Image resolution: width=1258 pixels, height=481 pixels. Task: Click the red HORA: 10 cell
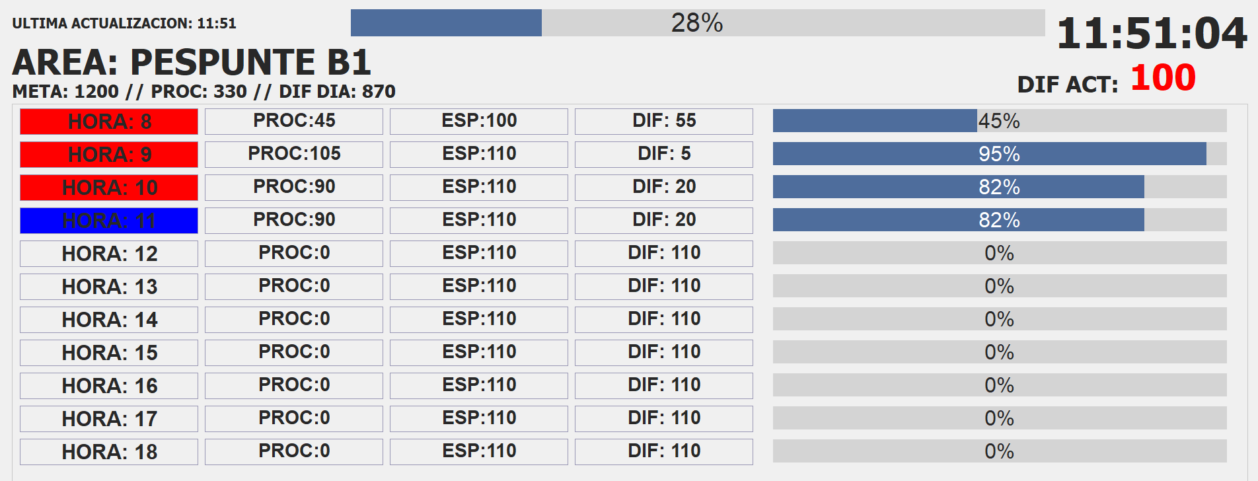tap(109, 188)
